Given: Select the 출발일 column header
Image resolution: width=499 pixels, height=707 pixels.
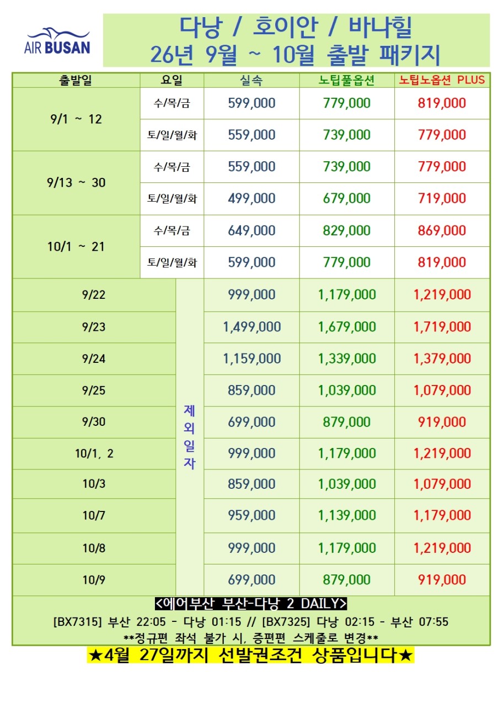Looking at the screenshot, I should pos(76,80).
